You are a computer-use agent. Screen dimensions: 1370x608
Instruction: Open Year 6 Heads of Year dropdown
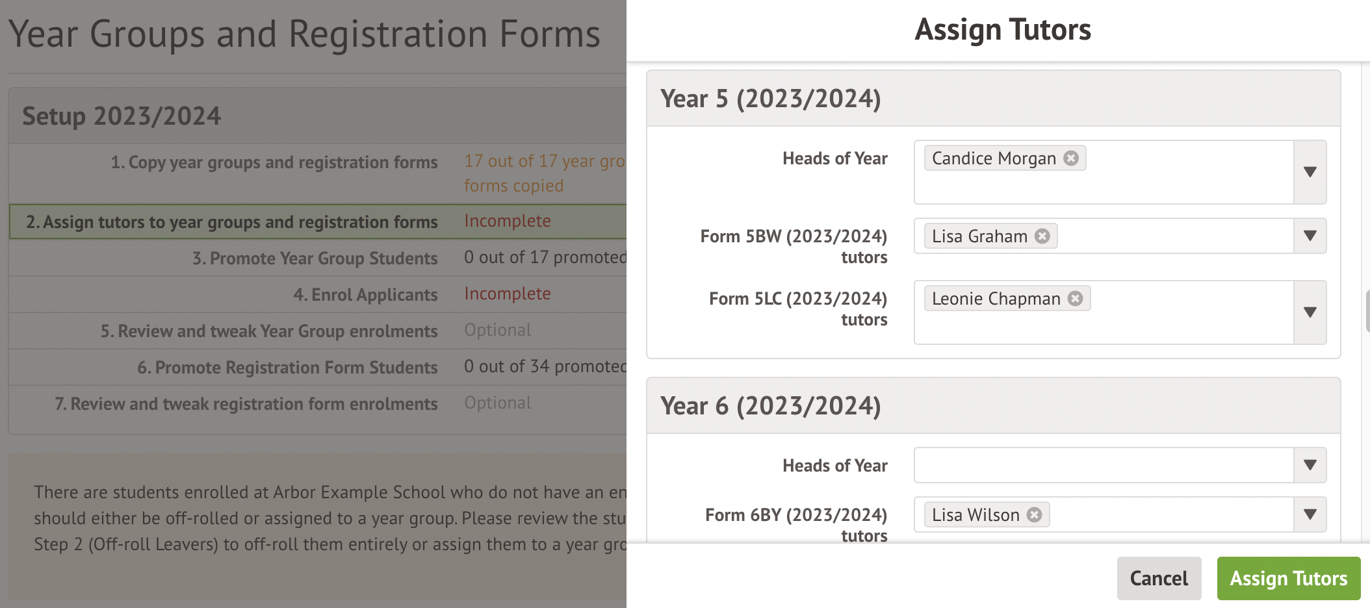pos(1310,465)
